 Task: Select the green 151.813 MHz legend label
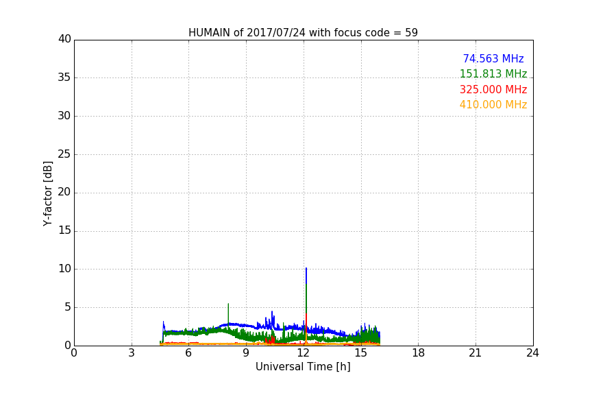pyautogui.click(x=493, y=73)
